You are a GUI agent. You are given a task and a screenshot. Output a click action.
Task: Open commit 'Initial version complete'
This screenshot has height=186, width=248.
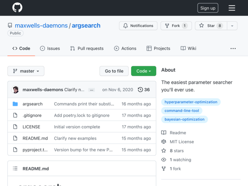77,127
